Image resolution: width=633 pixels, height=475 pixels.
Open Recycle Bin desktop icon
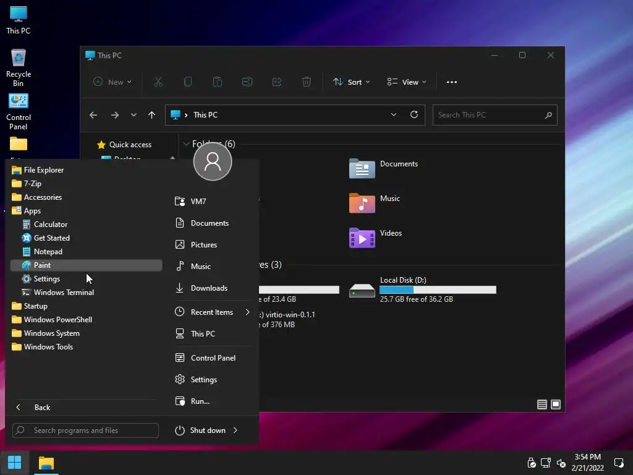point(18,68)
